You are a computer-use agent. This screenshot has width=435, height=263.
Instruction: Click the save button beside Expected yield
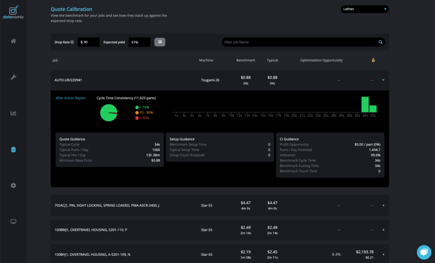[x=160, y=42]
